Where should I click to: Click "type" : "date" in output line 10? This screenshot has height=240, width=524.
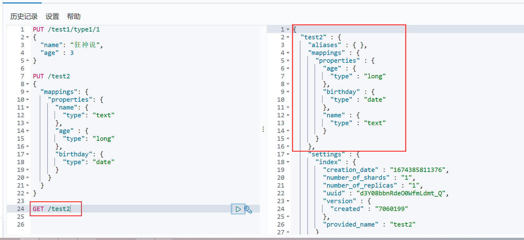click(x=358, y=100)
